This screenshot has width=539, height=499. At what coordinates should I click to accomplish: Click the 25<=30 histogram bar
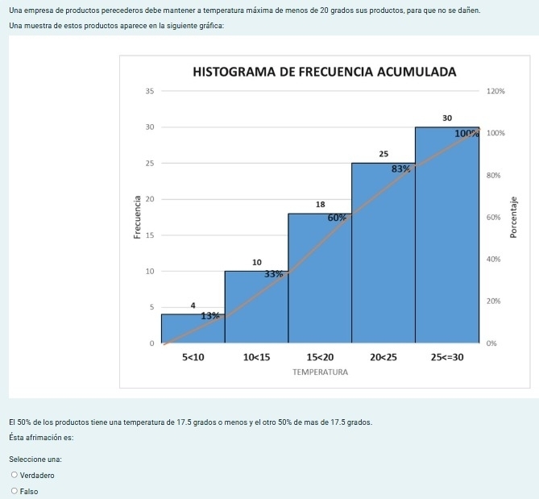click(x=447, y=242)
